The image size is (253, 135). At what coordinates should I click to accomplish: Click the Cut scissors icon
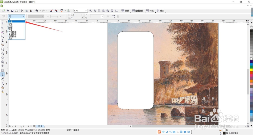pos(22,11)
